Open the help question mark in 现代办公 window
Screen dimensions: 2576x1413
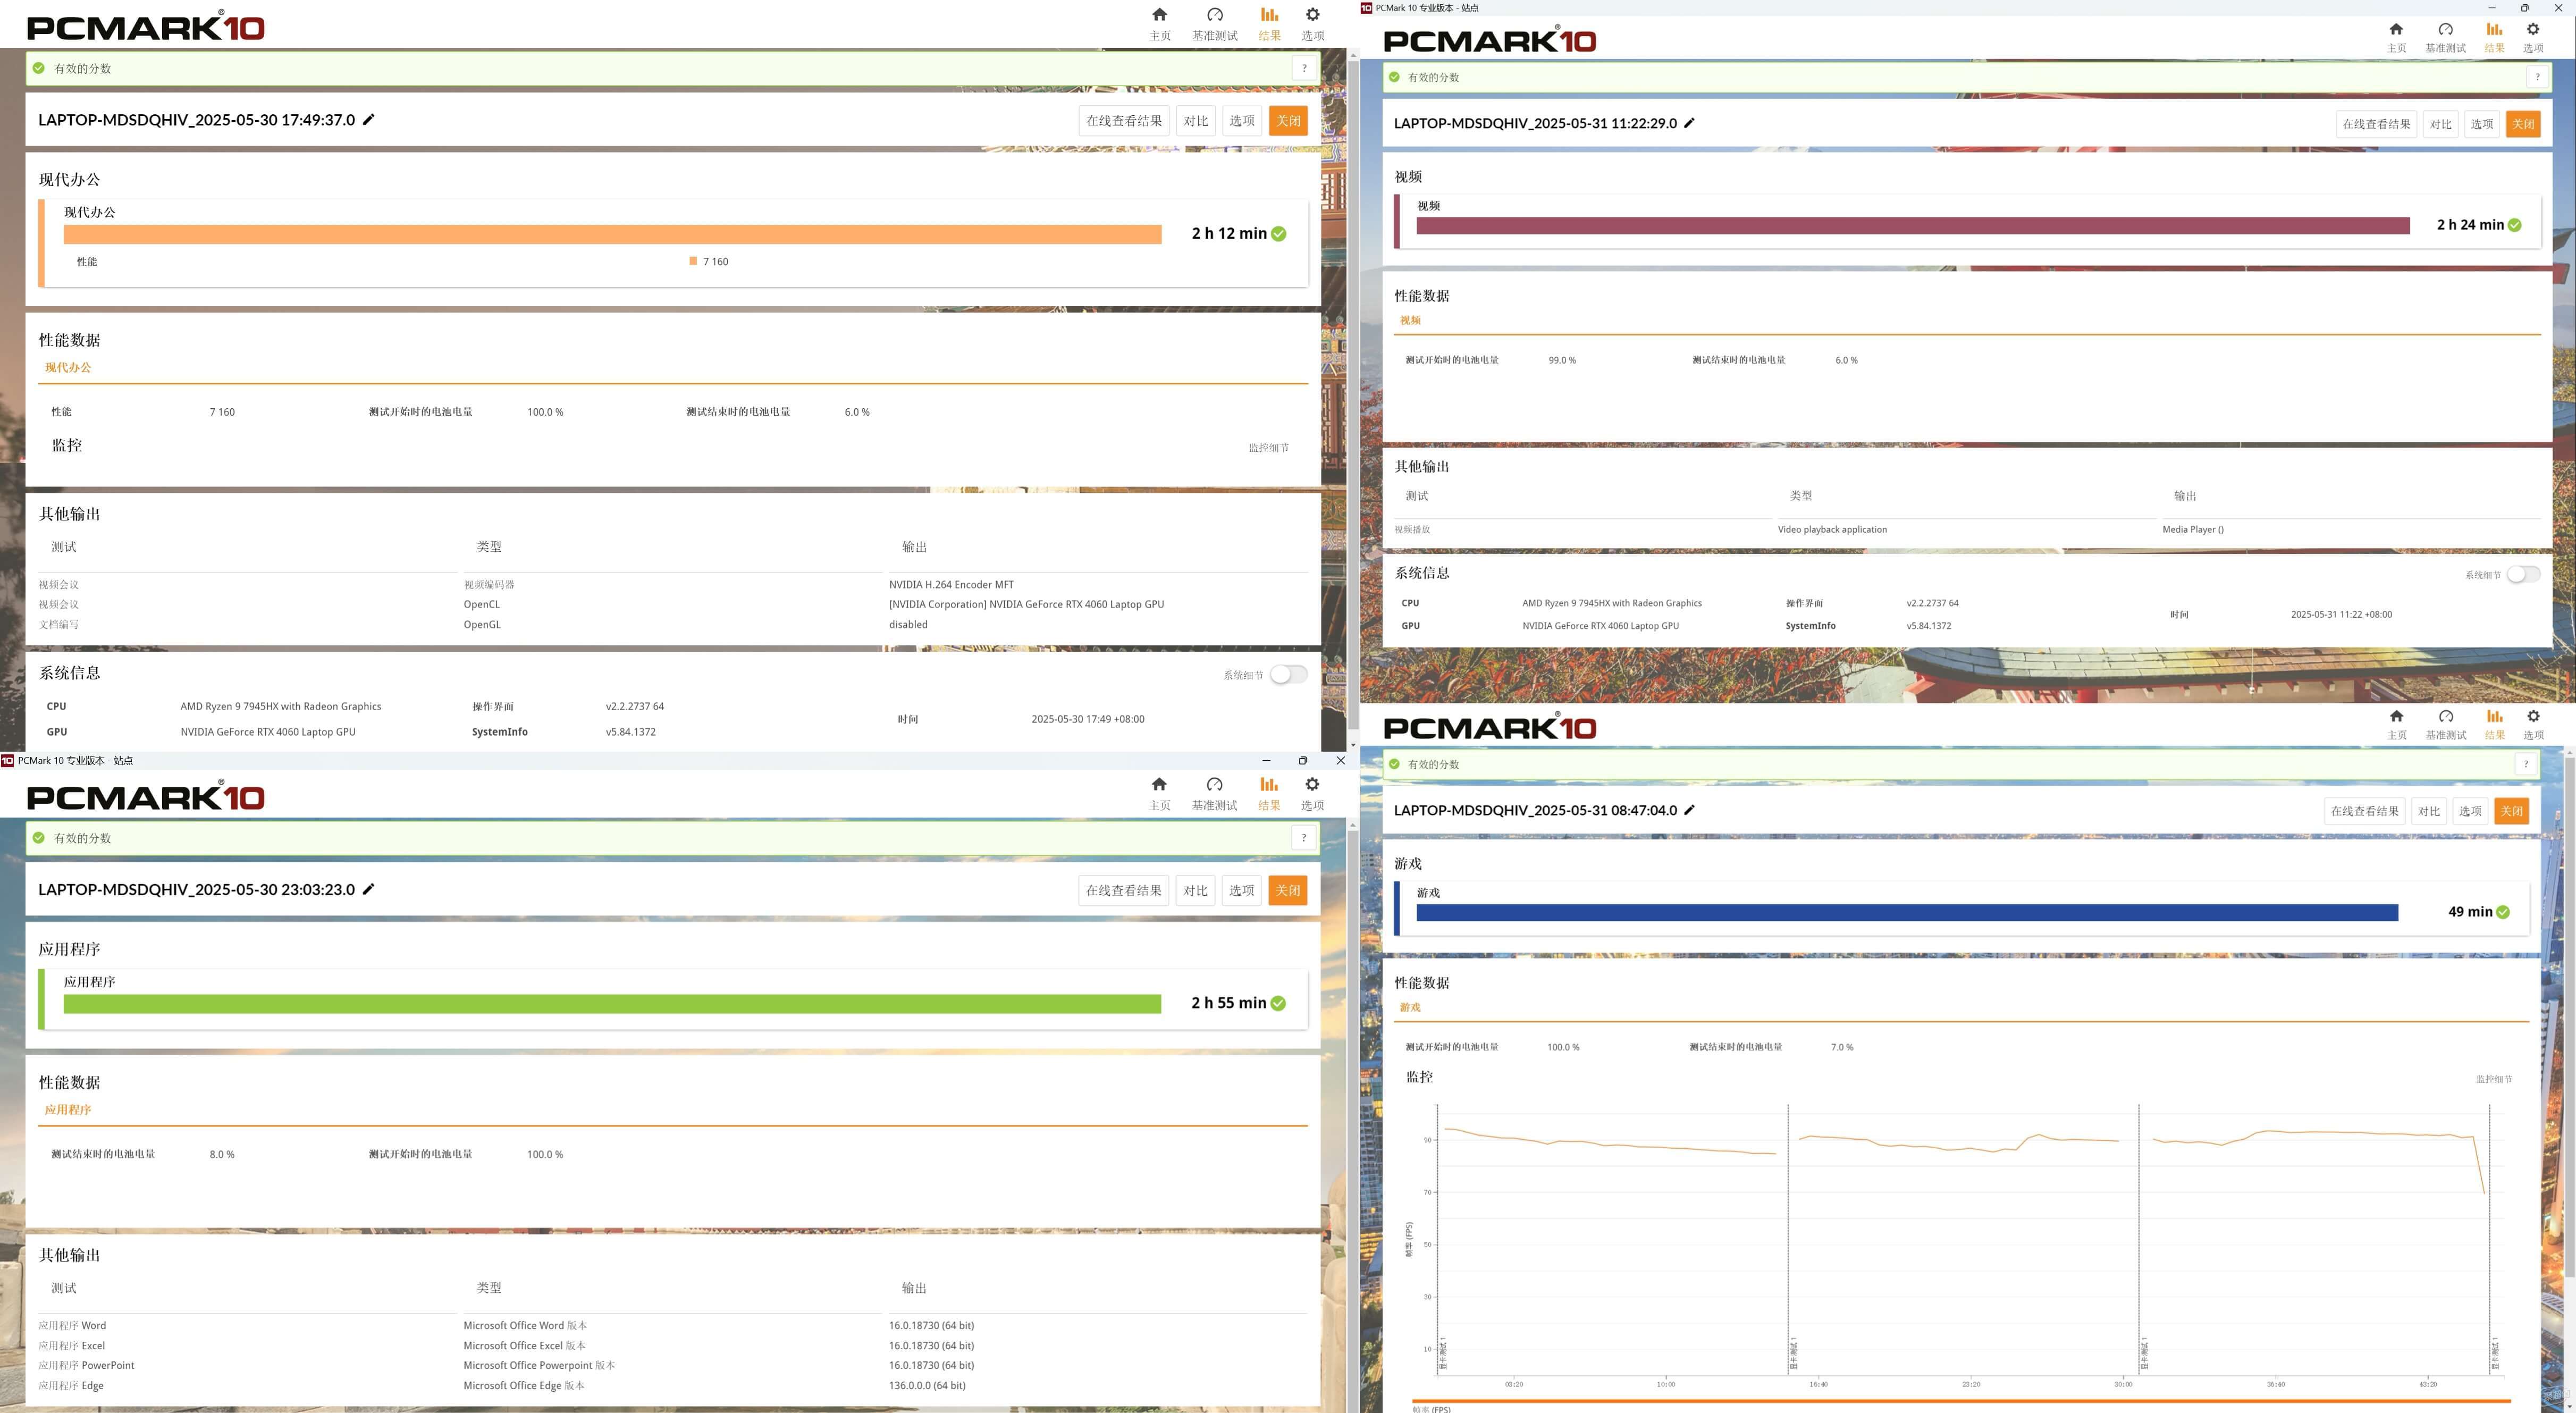click(1304, 68)
